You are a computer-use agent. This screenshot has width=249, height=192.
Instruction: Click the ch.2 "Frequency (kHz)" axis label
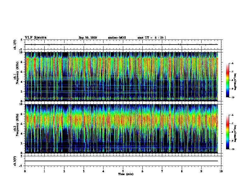coord(17,125)
